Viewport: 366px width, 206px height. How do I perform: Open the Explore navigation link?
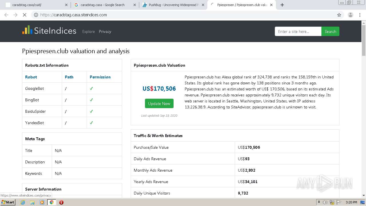(x=88, y=31)
